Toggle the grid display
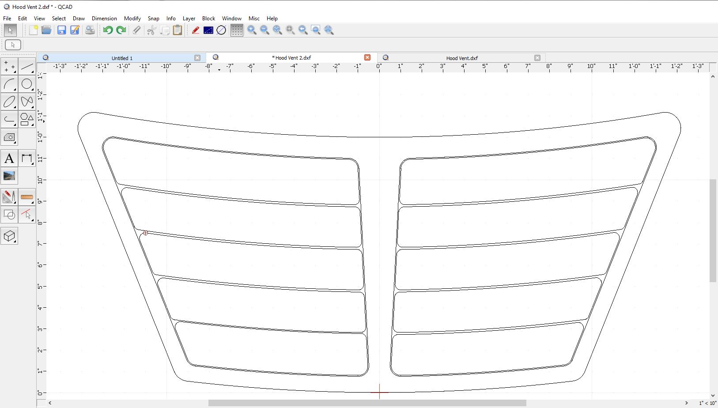Image resolution: width=718 pixels, height=408 pixels. tap(237, 30)
